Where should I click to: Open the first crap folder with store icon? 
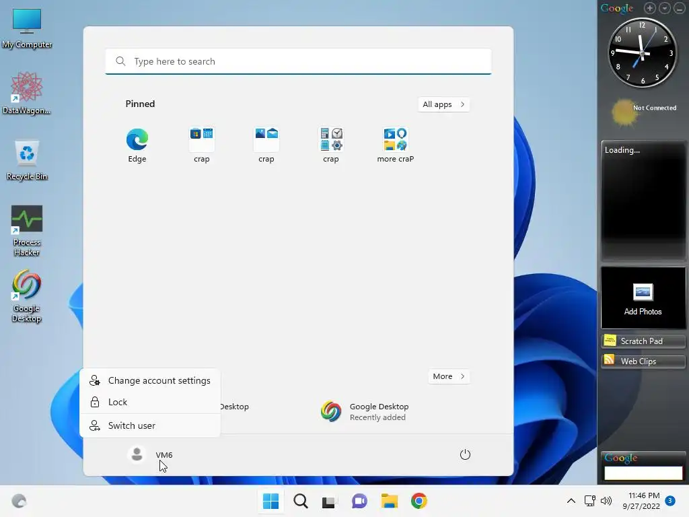tap(202, 145)
